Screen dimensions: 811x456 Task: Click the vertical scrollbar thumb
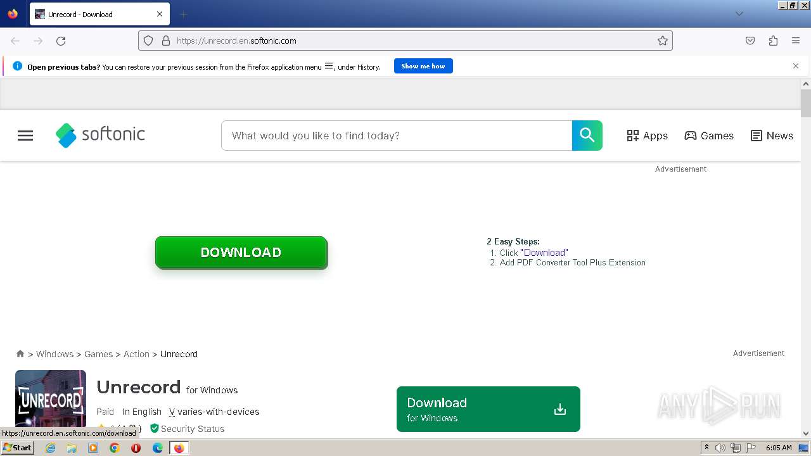pyautogui.click(x=806, y=104)
